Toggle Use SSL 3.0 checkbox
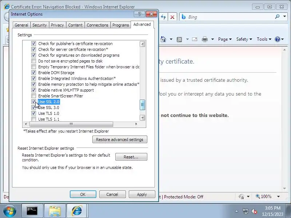Screen dimensions: 291x218 33,107
